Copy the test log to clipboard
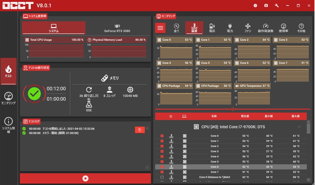Image resolution: width=315 pixels, height=185 pixels. coord(140,130)
